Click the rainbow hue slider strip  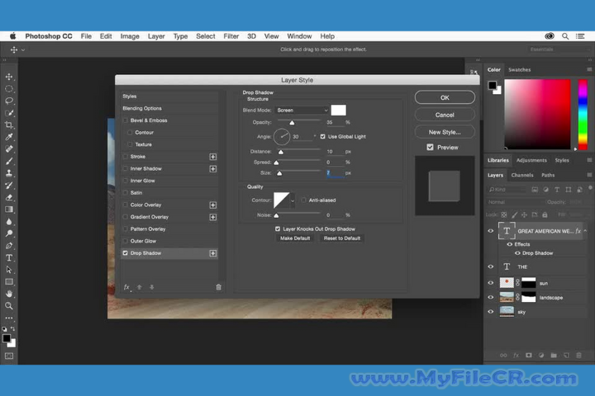pos(583,115)
